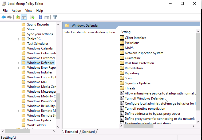Screen dimensions: 202x140
Task: Click the Signature Updates folder icon
Action: coord(122,83)
